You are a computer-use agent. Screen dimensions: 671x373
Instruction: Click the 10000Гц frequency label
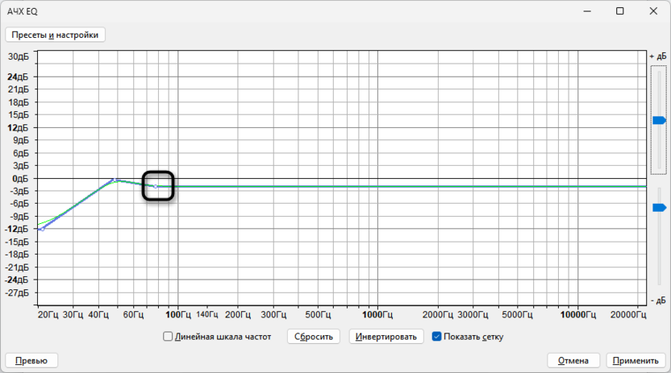pos(578,315)
